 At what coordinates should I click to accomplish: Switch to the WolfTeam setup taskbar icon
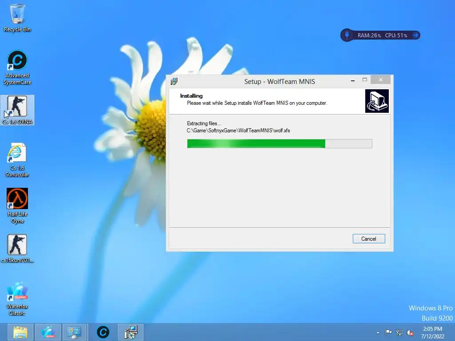(x=131, y=332)
